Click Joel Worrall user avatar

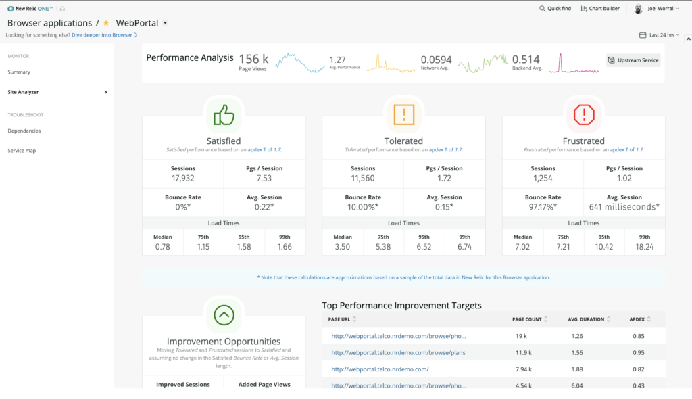[x=638, y=9]
